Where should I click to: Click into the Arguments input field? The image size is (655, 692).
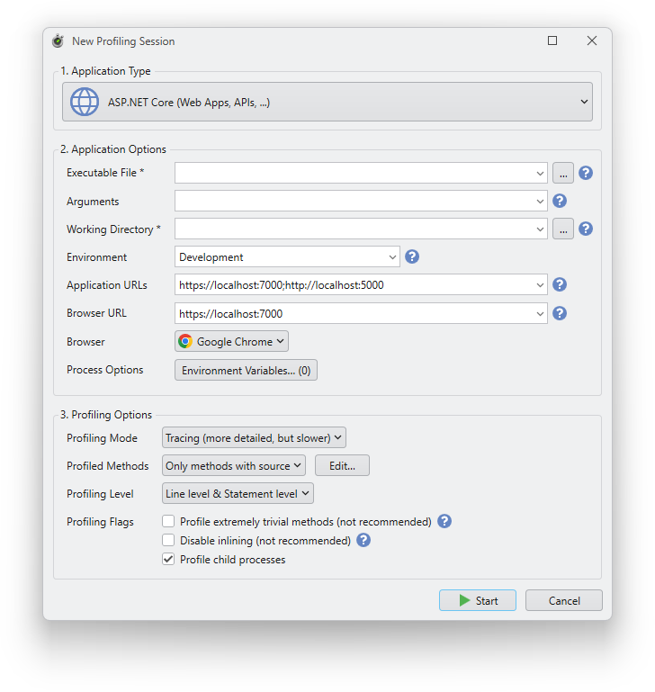point(354,202)
